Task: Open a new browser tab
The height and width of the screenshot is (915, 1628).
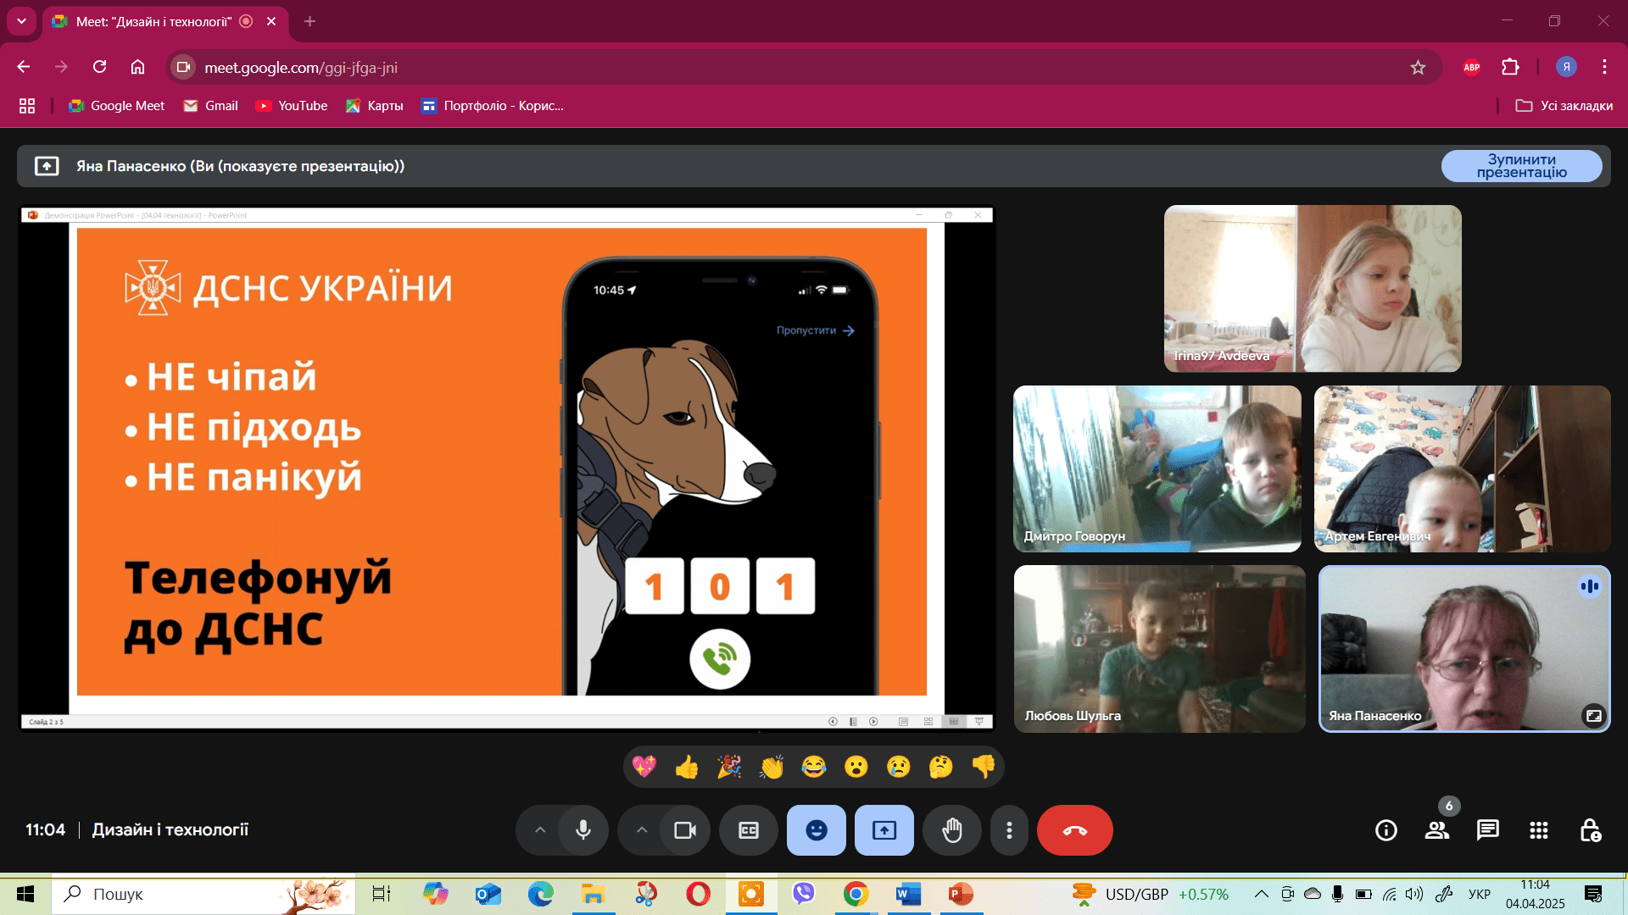Action: click(x=310, y=21)
